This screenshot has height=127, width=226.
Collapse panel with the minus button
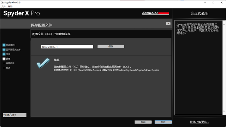click(x=168, y=24)
